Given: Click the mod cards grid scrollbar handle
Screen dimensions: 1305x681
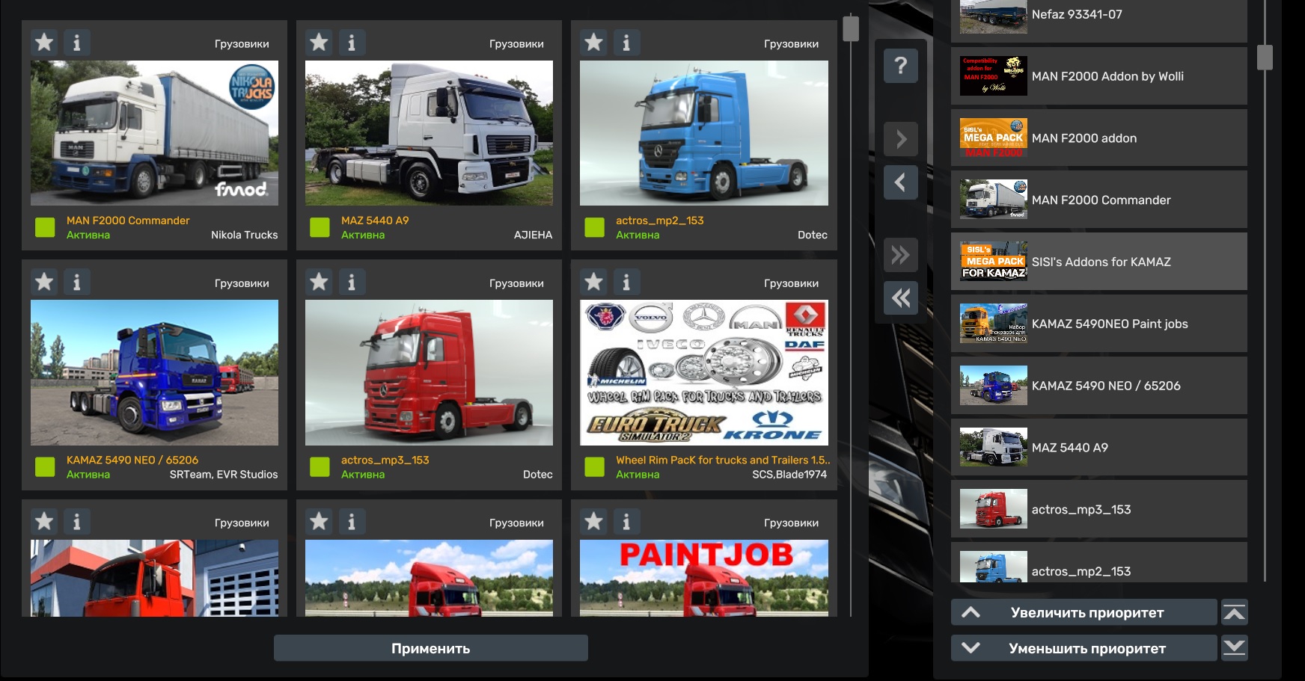Looking at the screenshot, I should tap(851, 28).
